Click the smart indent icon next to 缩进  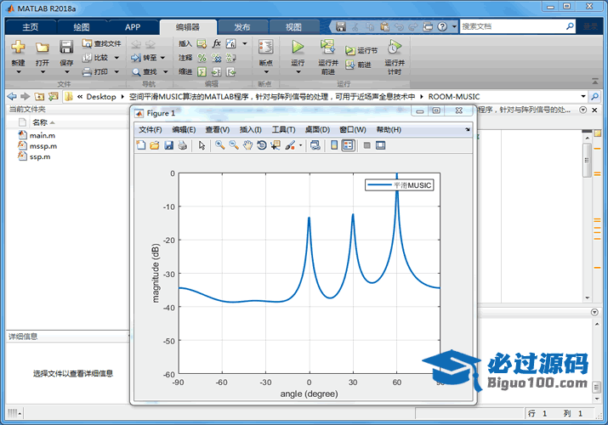[202, 71]
